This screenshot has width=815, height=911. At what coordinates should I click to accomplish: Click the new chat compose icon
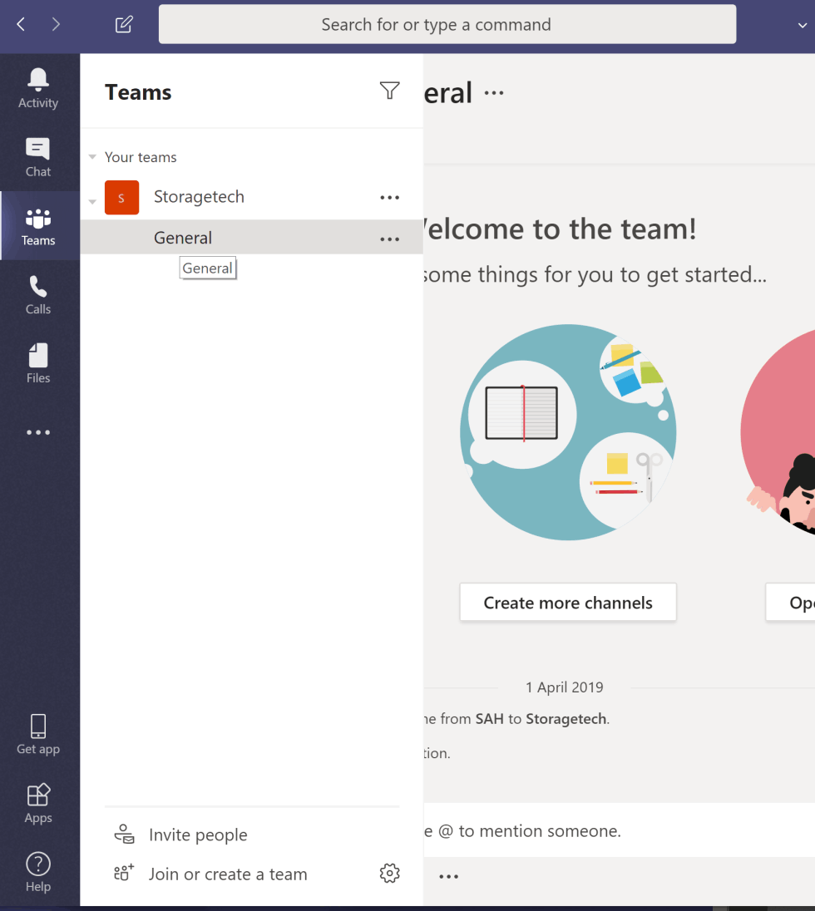point(124,24)
